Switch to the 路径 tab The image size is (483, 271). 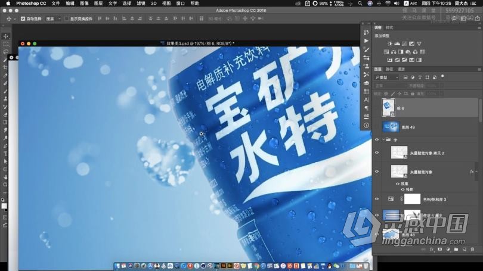coord(389,69)
